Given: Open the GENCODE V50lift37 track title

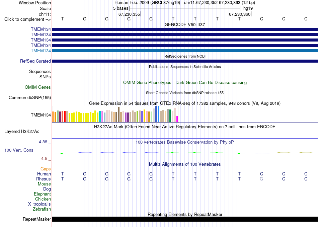Looking at the screenshot, I should (185, 24).
